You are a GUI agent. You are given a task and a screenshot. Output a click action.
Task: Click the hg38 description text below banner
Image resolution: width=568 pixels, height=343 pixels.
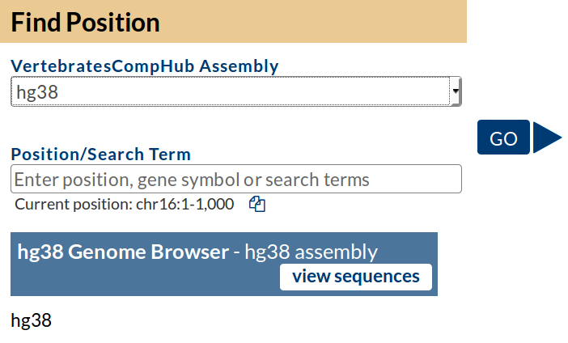pyautogui.click(x=31, y=320)
